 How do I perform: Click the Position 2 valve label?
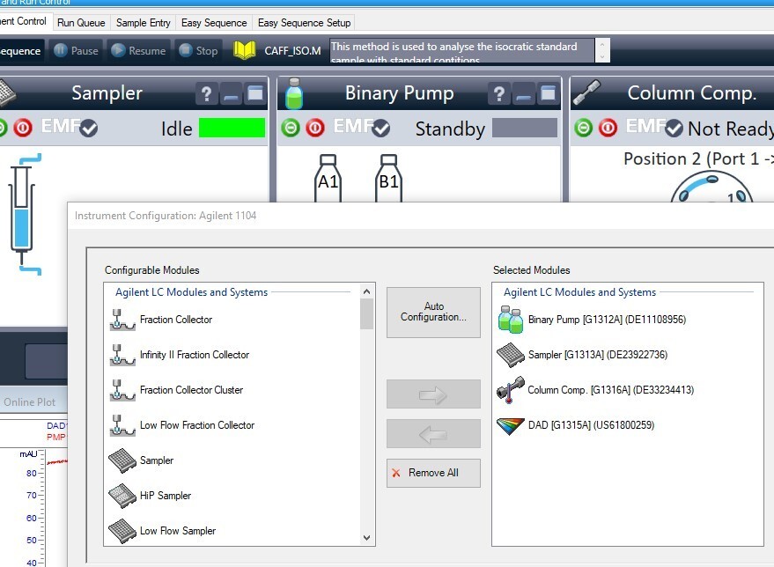coord(699,158)
